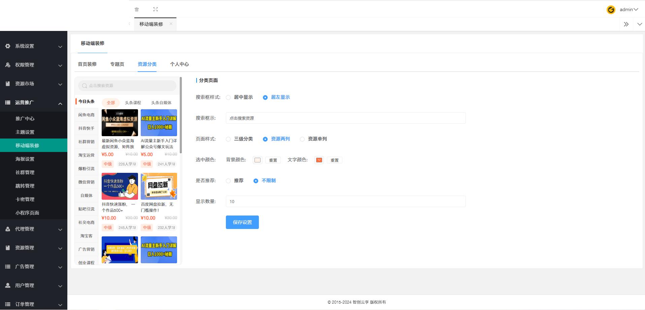The height and width of the screenshot is (310, 645).
Task: Open the 个人中心 tab
Action: click(179, 64)
